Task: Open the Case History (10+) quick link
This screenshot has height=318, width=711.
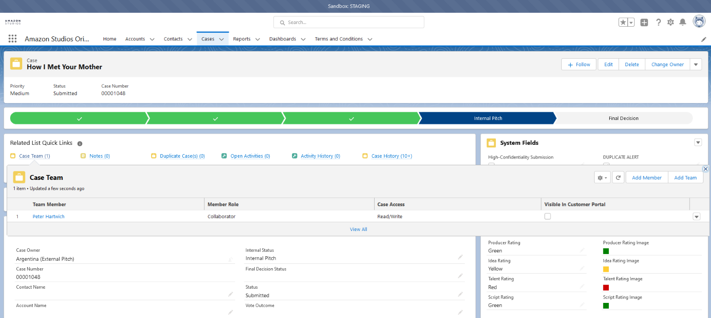Action: 392,156
